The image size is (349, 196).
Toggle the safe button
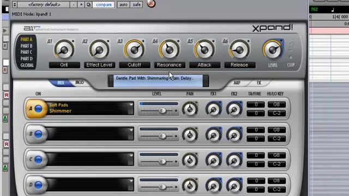coord(136,4)
